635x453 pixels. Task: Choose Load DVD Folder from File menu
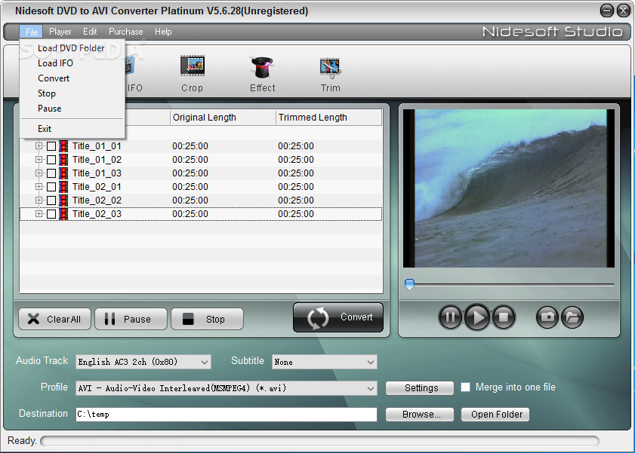71,48
